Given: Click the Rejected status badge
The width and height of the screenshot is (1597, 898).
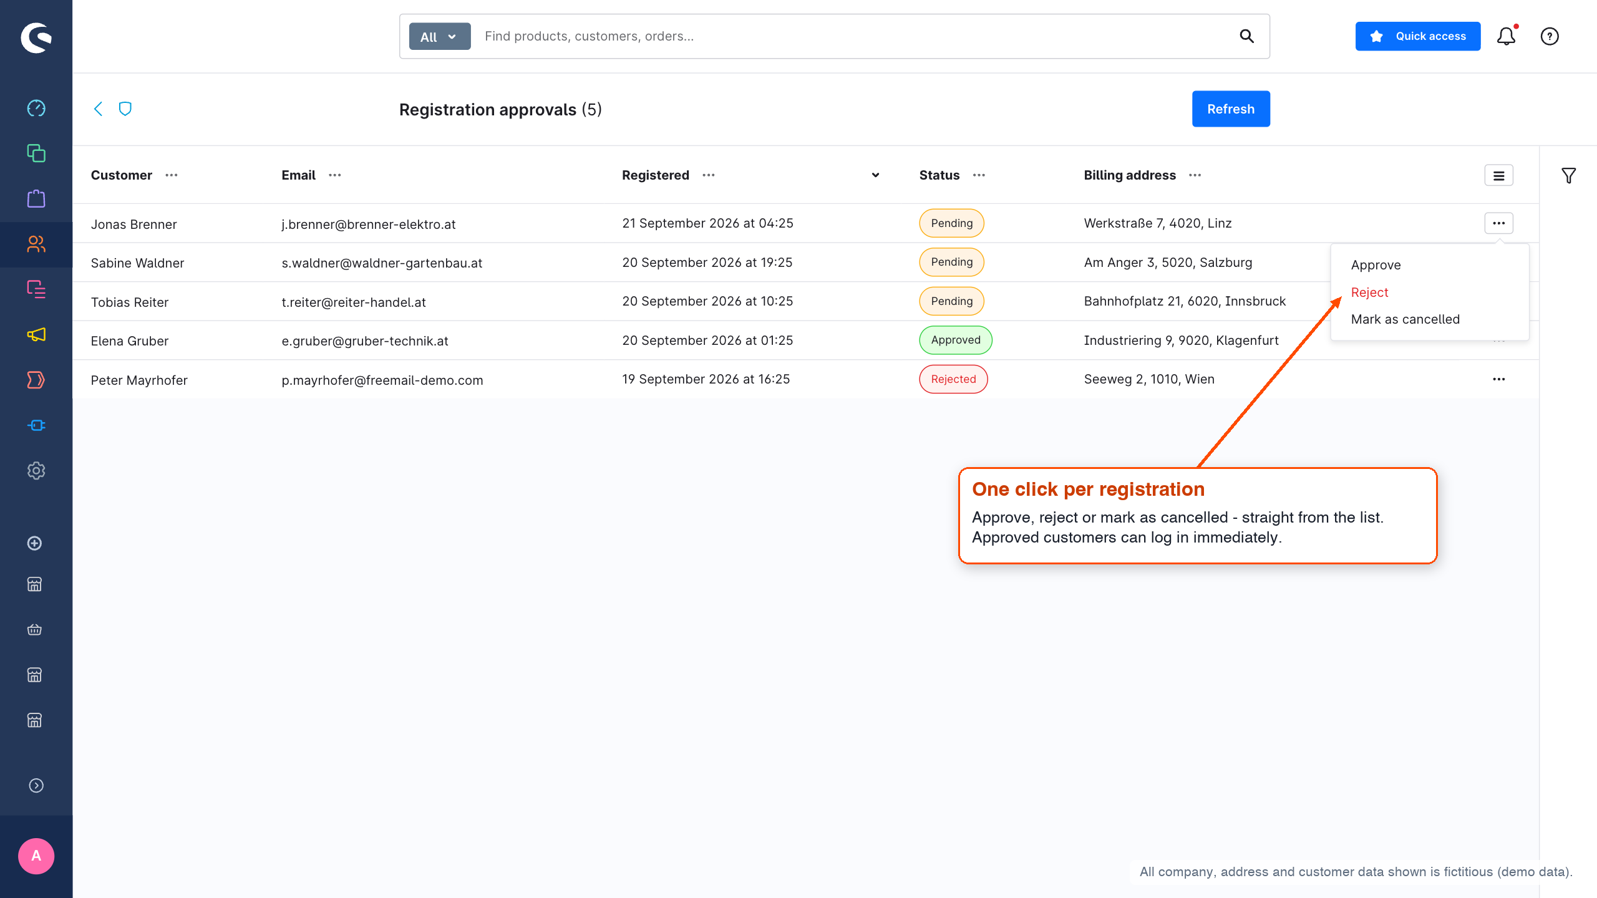Looking at the screenshot, I should tap(953, 379).
